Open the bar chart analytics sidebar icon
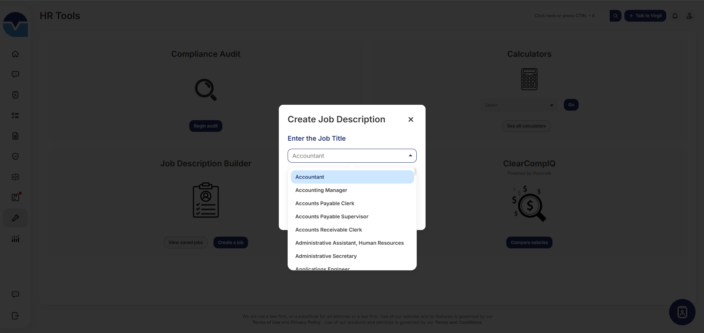The height and width of the screenshot is (333, 704). click(x=15, y=239)
